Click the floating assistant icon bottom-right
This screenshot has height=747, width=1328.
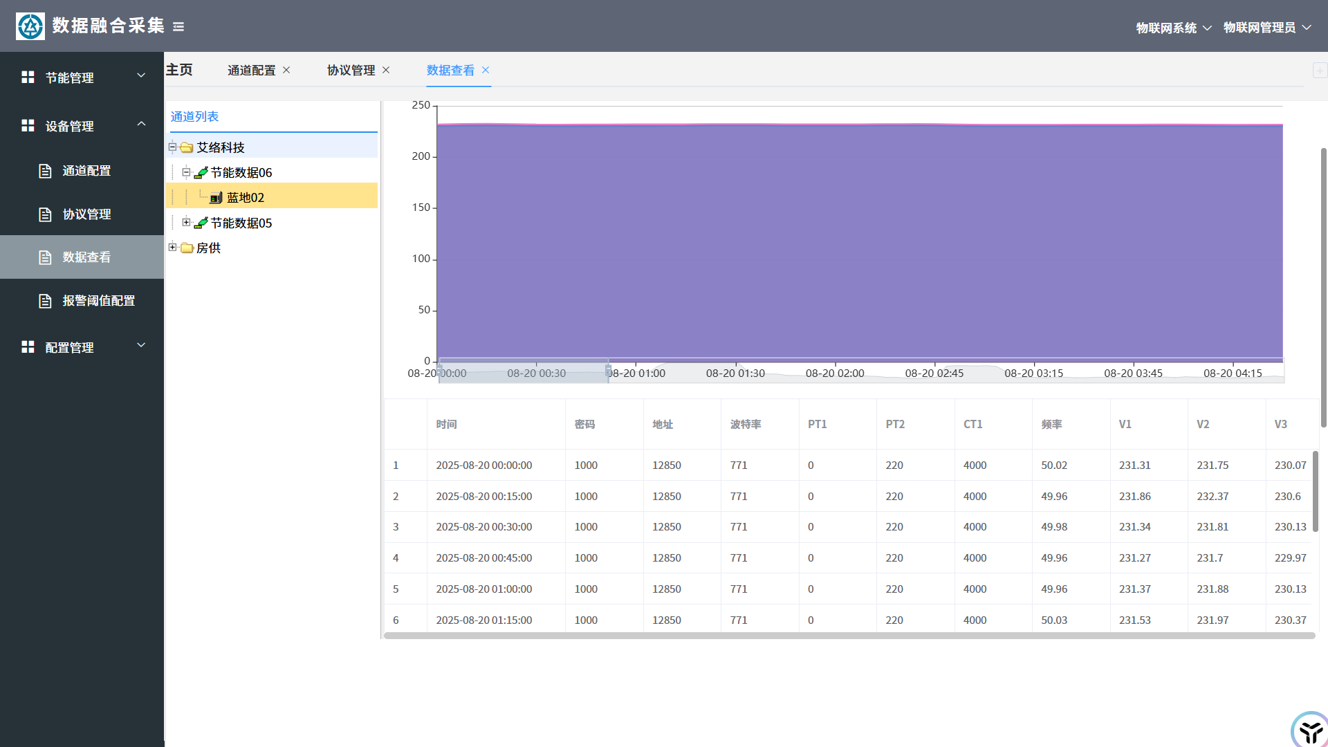pos(1309,730)
